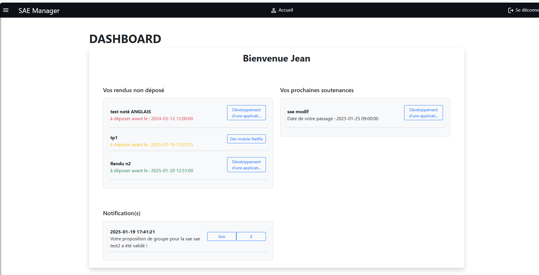Image resolution: width=539 pixels, height=275 pixels.
Task: Click the logout arrow icon
Action: point(511,10)
